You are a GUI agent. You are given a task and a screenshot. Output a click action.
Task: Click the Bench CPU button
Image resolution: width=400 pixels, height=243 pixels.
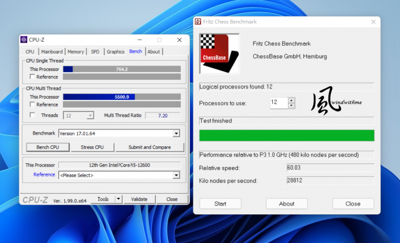pos(48,147)
